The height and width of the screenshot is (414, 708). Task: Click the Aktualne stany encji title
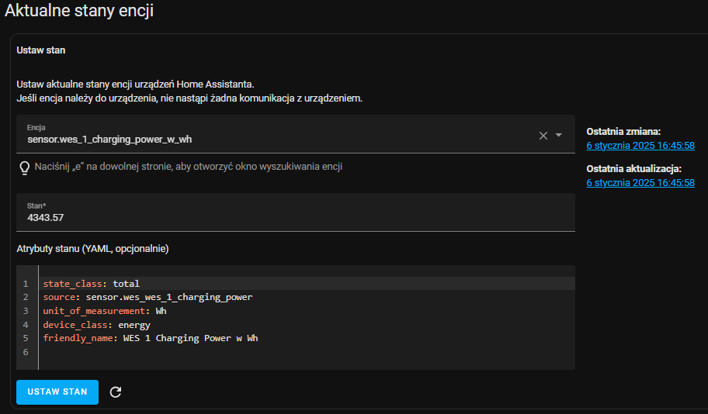click(79, 10)
